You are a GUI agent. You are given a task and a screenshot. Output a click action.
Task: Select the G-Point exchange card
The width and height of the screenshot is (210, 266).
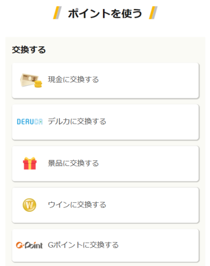106,245
